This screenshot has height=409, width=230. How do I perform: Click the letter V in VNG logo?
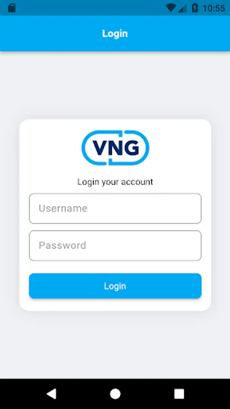coord(99,148)
